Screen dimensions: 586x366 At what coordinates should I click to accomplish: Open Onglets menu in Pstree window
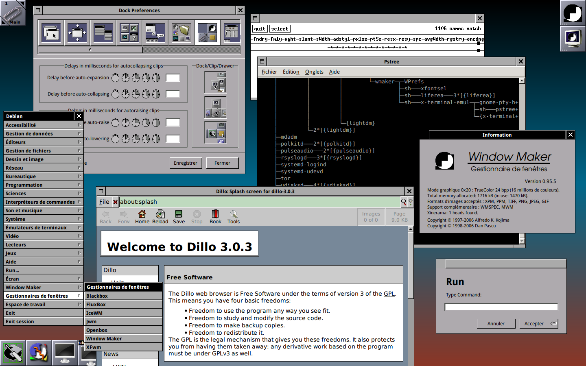coord(314,72)
